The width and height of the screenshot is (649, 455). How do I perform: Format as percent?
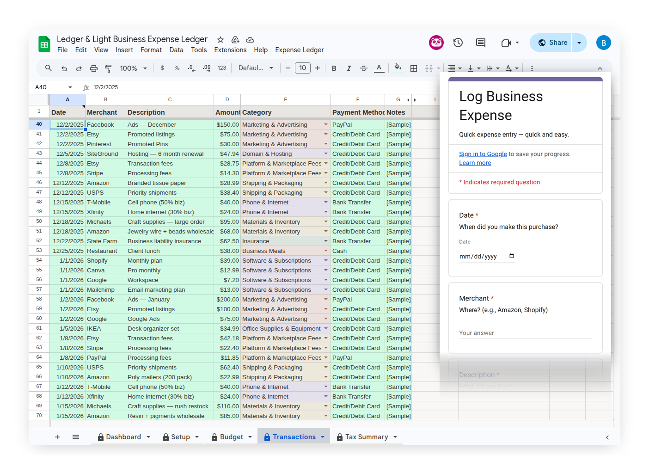click(x=177, y=68)
